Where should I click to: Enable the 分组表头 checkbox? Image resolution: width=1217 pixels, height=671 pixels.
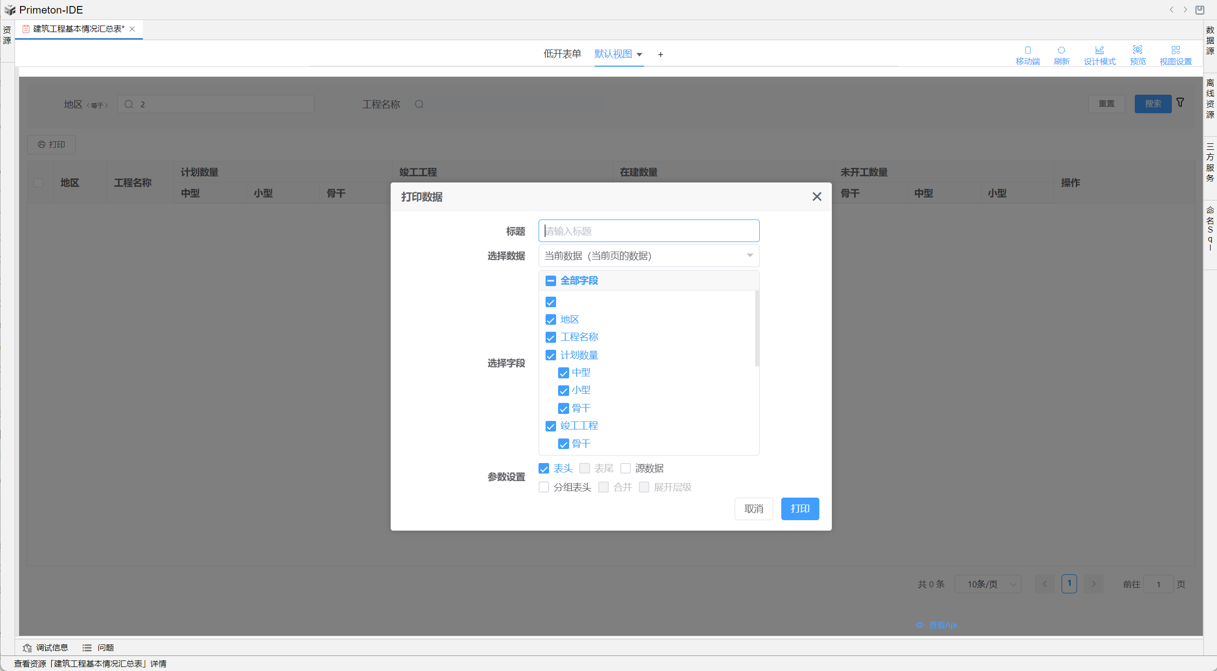tap(544, 487)
